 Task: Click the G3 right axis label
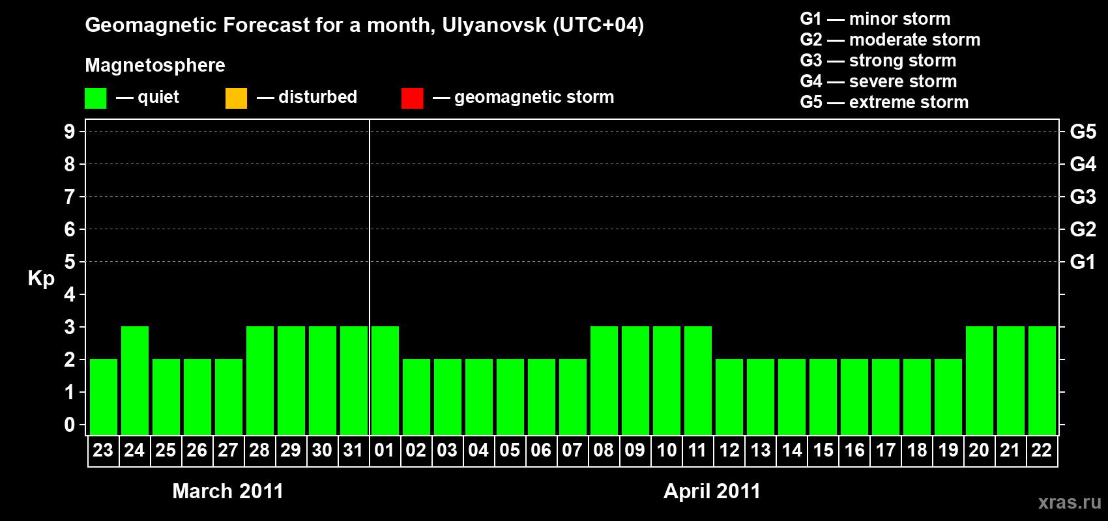pyautogui.click(x=1083, y=197)
